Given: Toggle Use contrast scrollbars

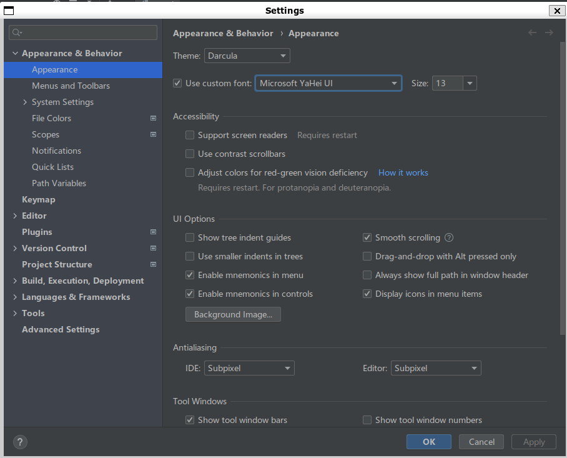Looking at the screenshot, I should coord(189,154).
